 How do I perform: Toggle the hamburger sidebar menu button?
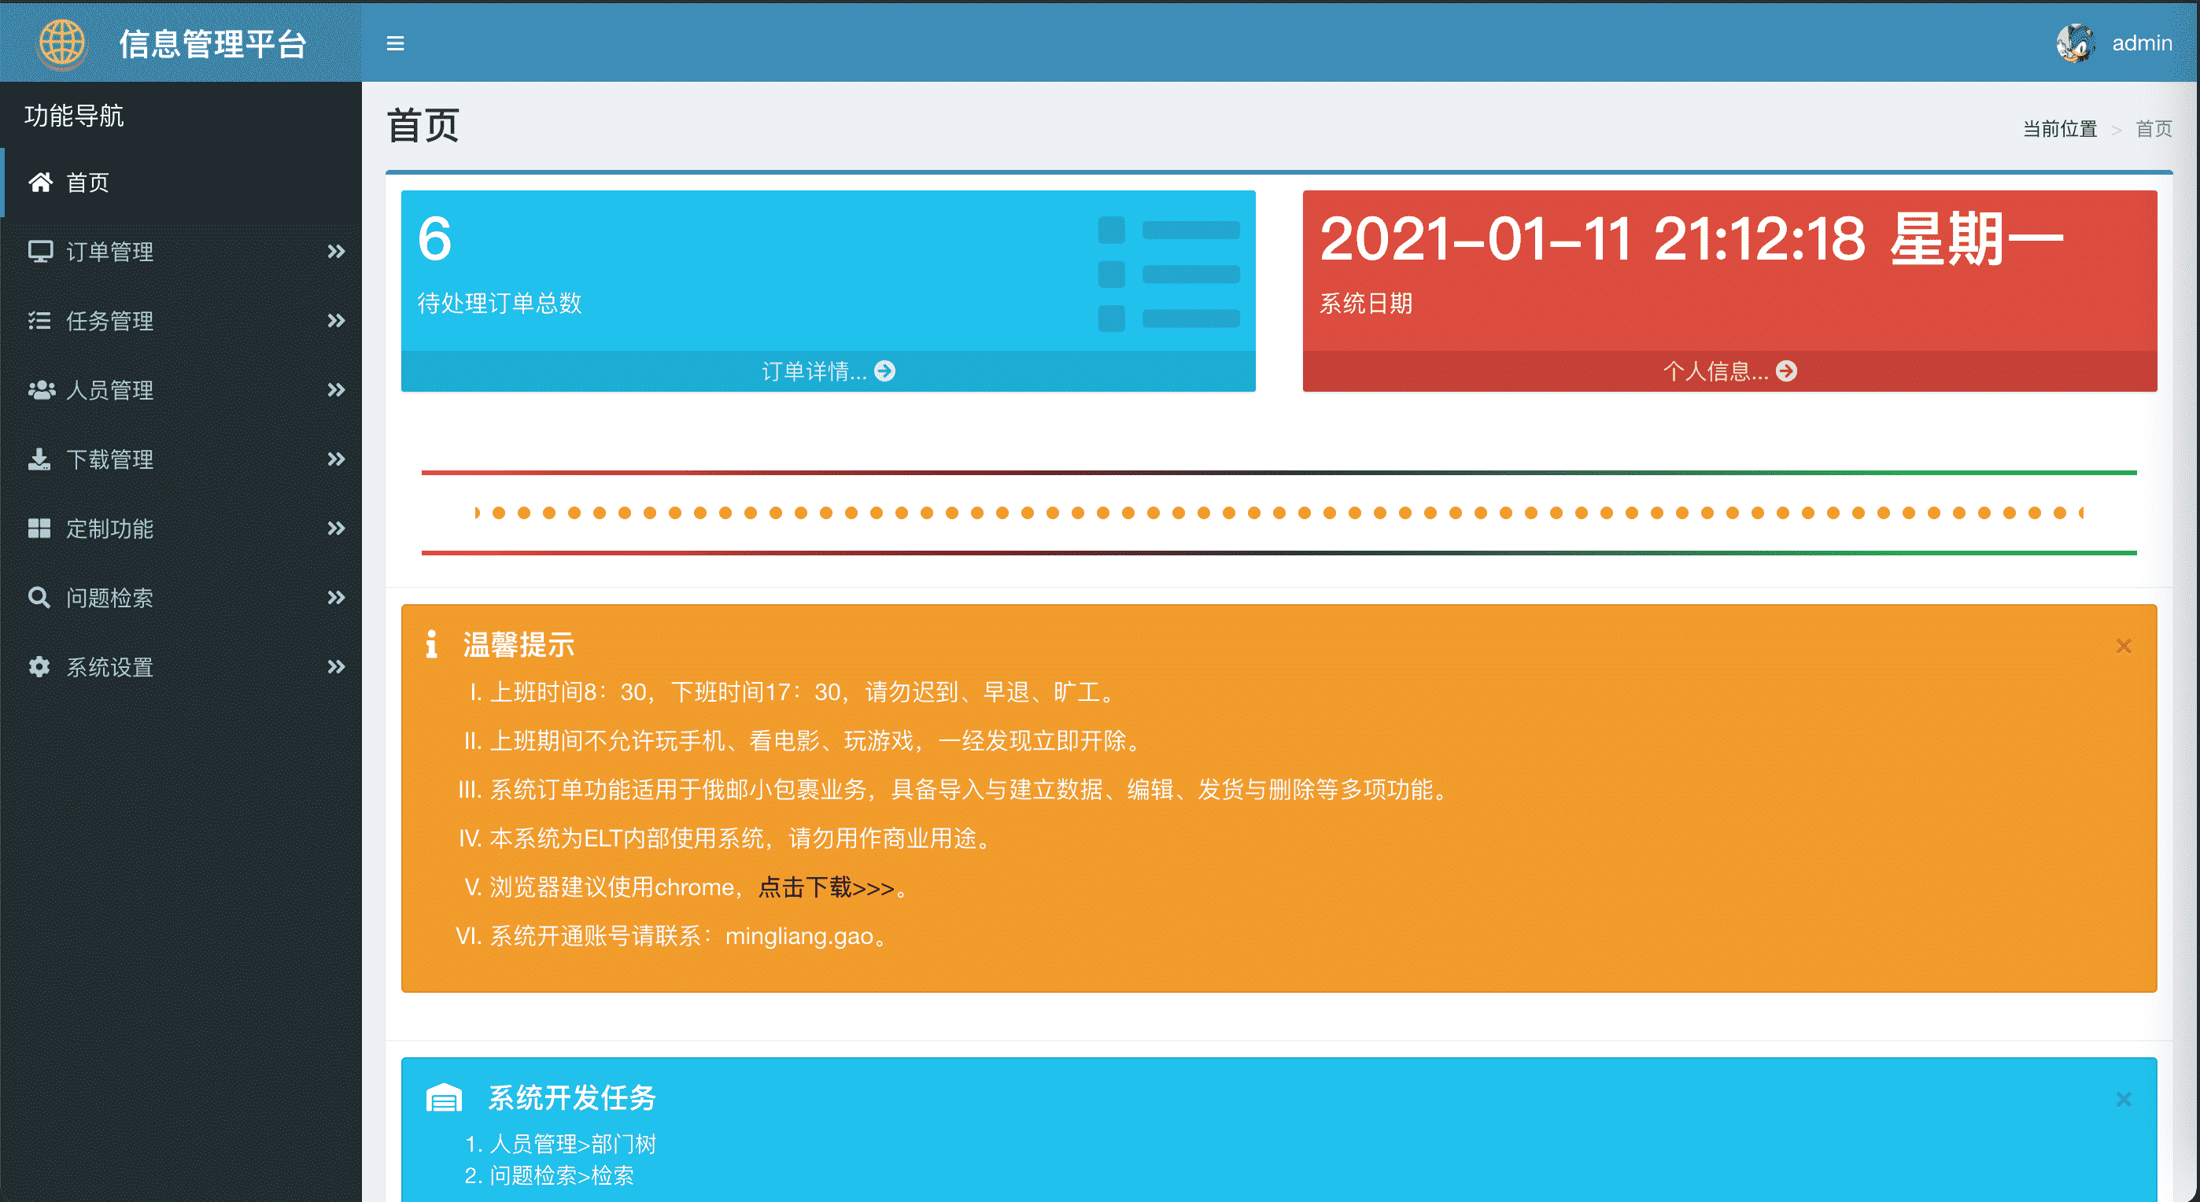[x=394, y=42]
